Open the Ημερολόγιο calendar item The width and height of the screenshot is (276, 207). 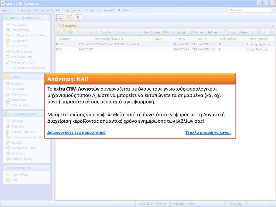16,100
